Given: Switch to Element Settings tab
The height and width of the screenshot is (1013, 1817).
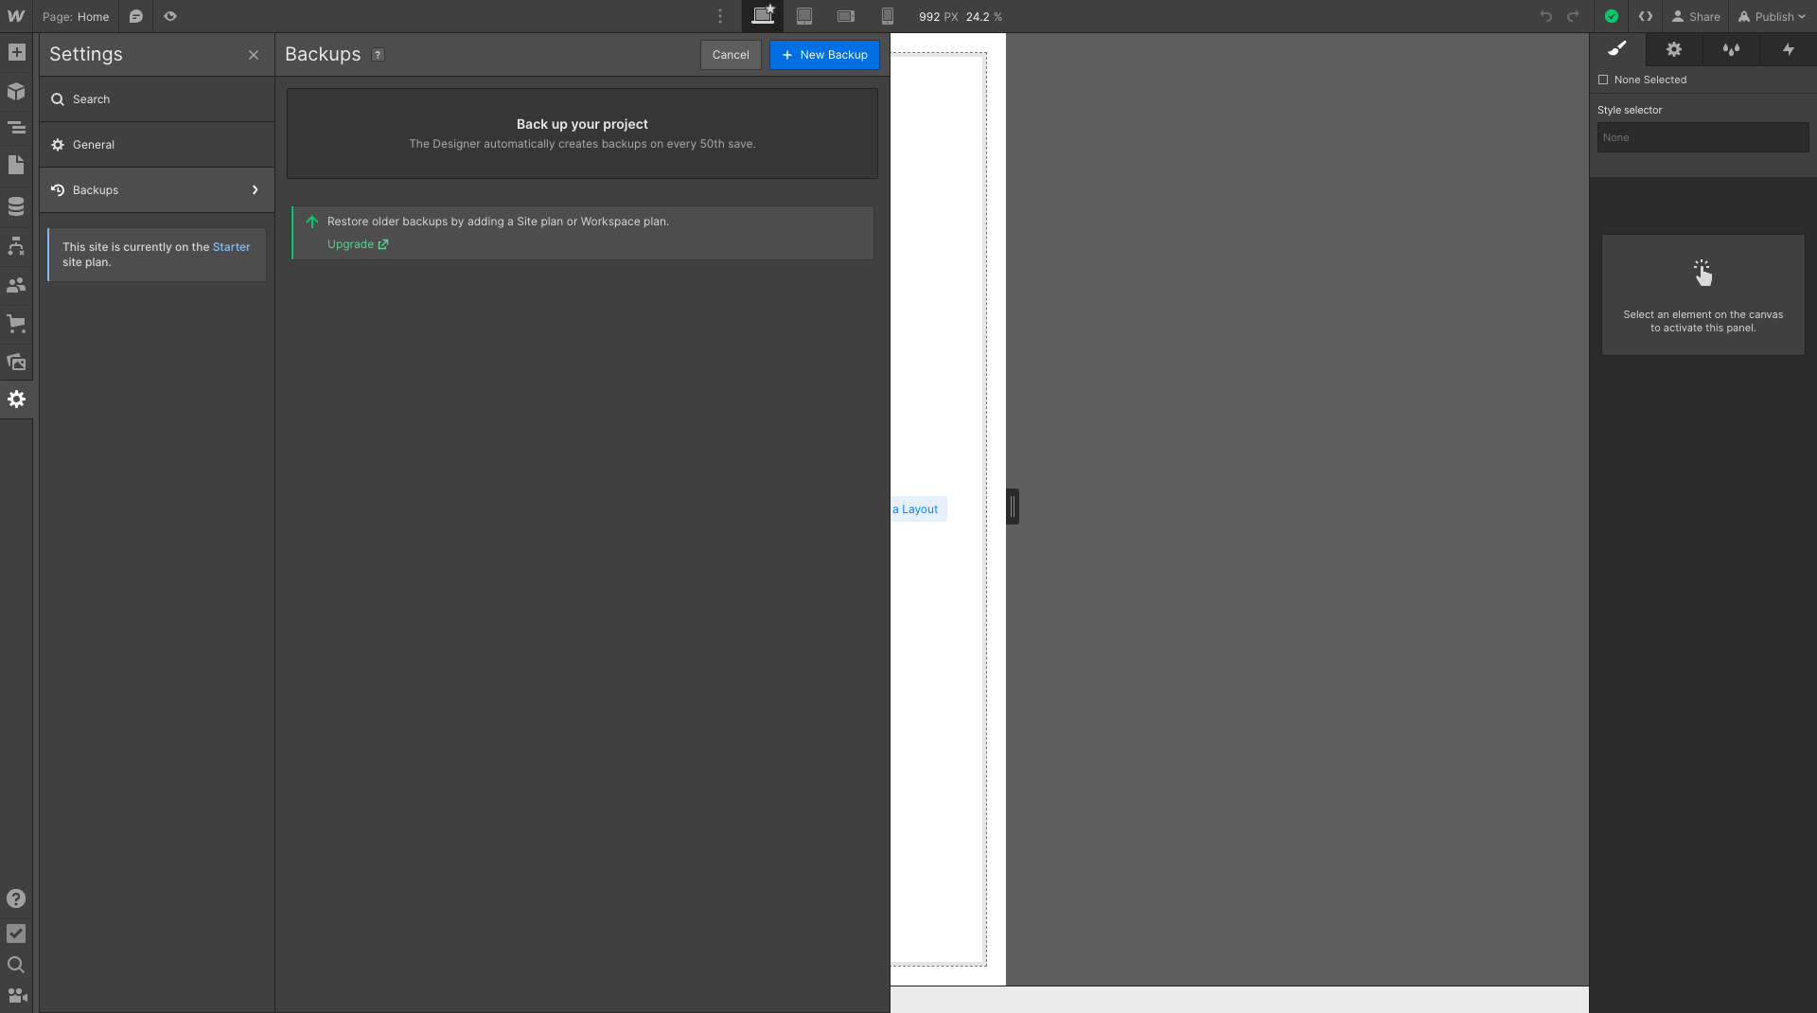Looking at the screenshot, I should pos(1674,49).
